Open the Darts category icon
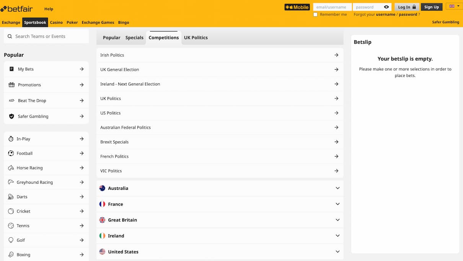Viewport: 463px width, 261px height. [x=11, y=197]
